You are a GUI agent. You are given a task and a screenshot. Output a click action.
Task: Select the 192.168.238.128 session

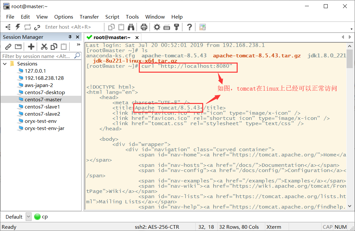click(x=44, y=78)
